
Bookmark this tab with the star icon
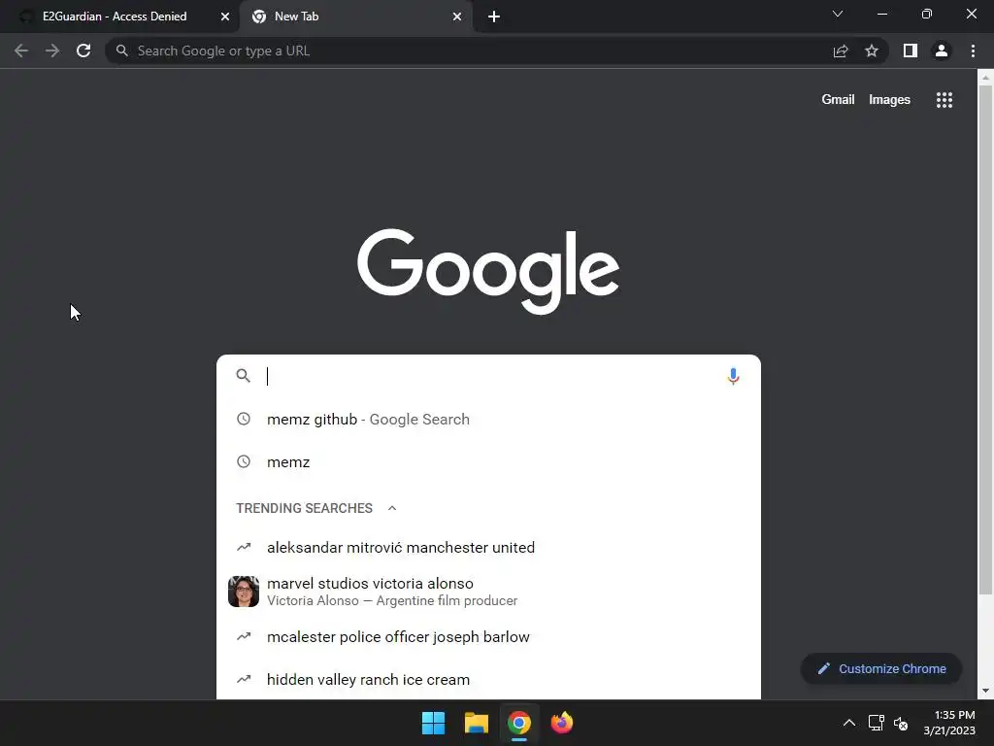(x=872, y=51)
